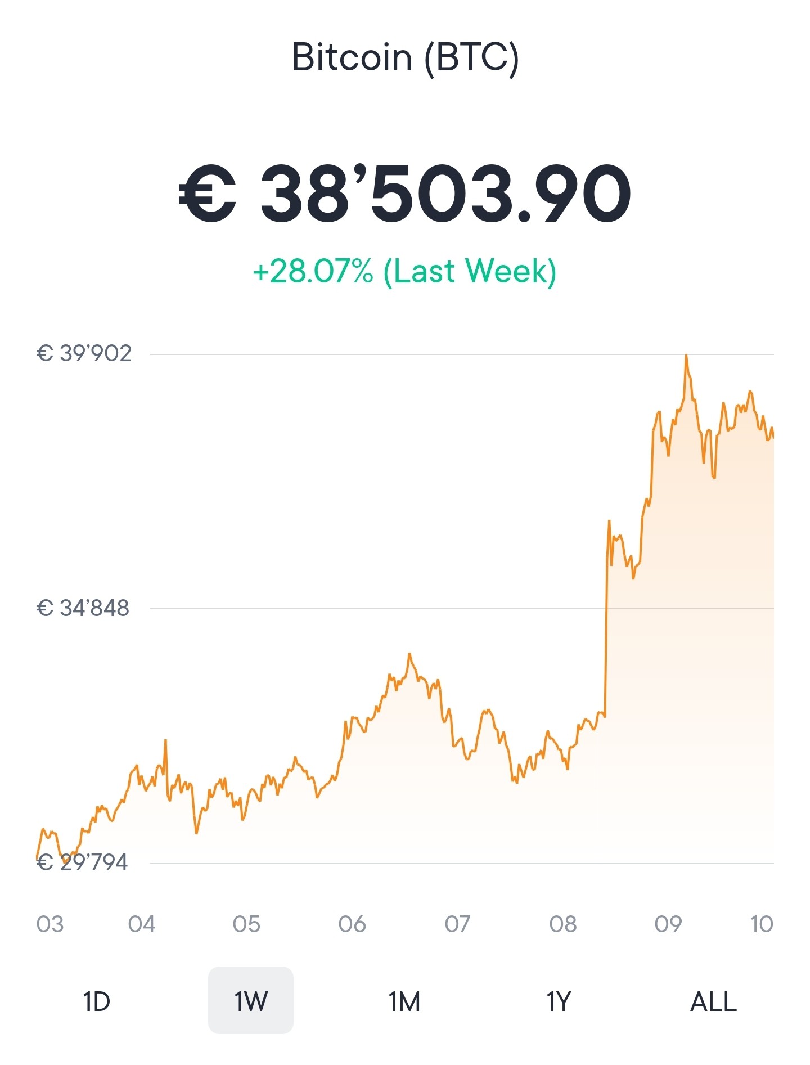This screenshot has width=810, height=1065.
Task: Tap the chart peak near € 39'902
Action: click(686, 356)
